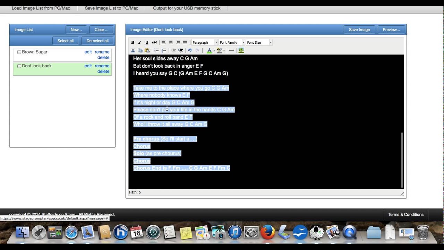The image size is (444, 250).
Task: Decrease indent (outdent)
Action: point(173,50)
